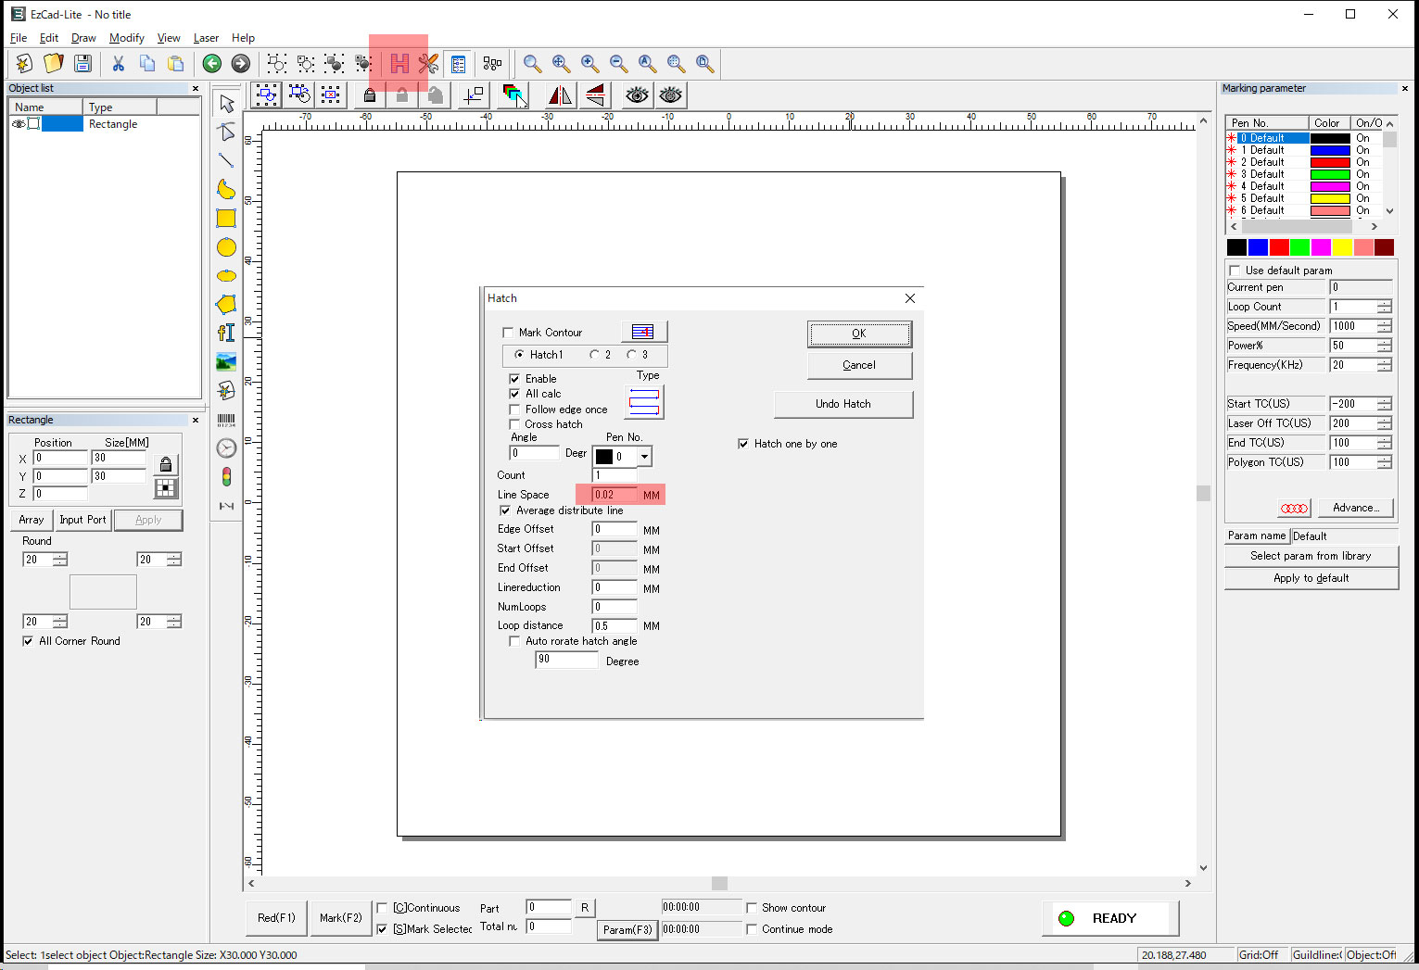
Task: Click the Hatch tool icon in toolbar
Action: point(399,63)
